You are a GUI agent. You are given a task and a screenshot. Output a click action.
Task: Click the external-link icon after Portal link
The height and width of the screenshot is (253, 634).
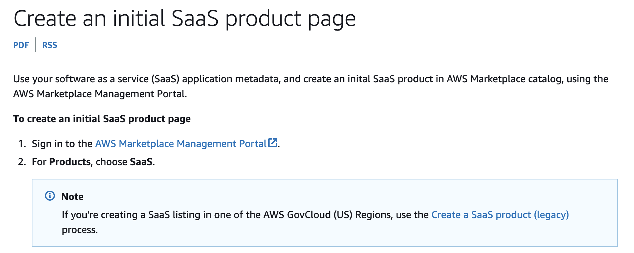click(x=273, y=143)
